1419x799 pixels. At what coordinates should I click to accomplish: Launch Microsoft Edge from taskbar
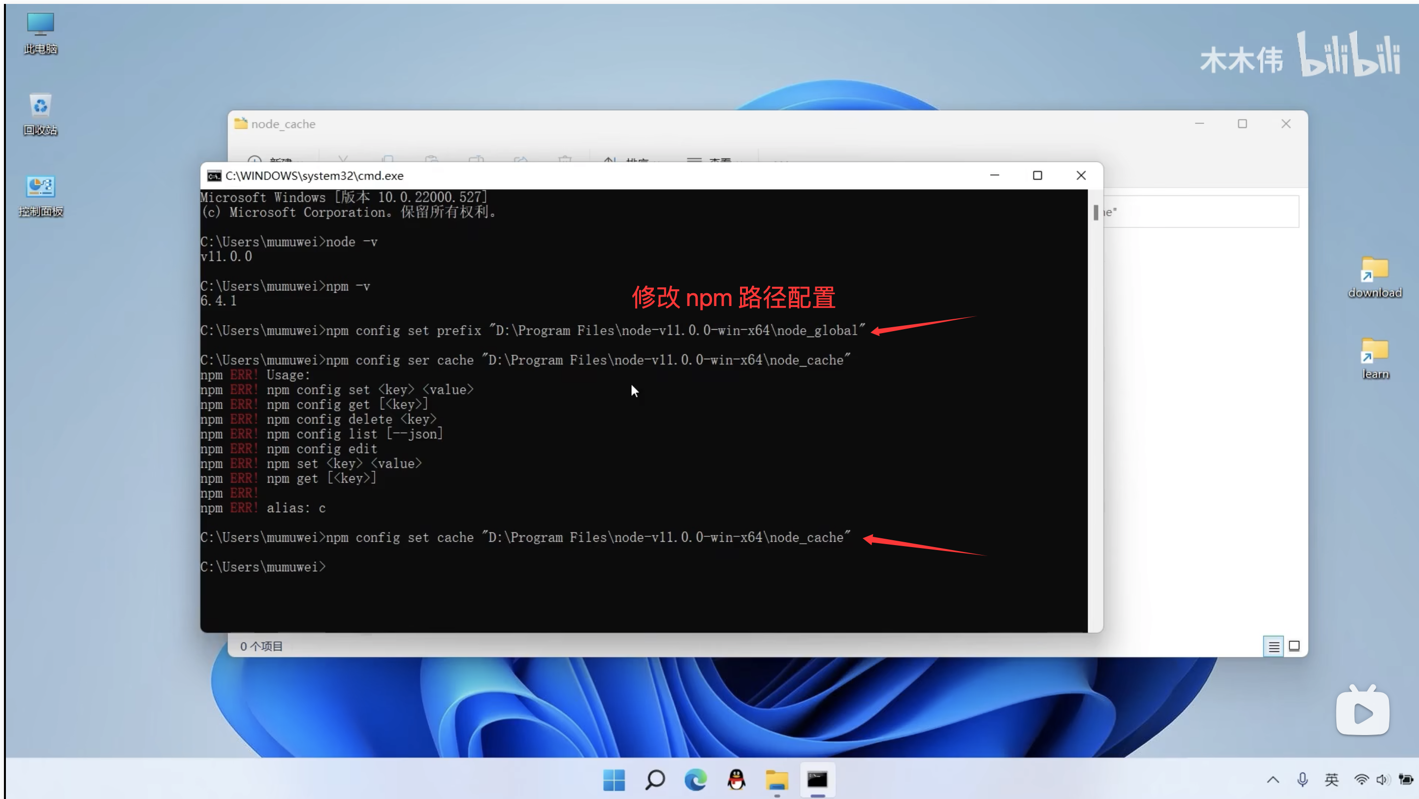(x=695, y=779)
